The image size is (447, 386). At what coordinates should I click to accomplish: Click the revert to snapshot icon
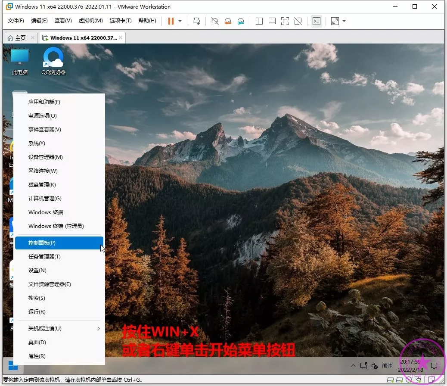click(228, 21)
